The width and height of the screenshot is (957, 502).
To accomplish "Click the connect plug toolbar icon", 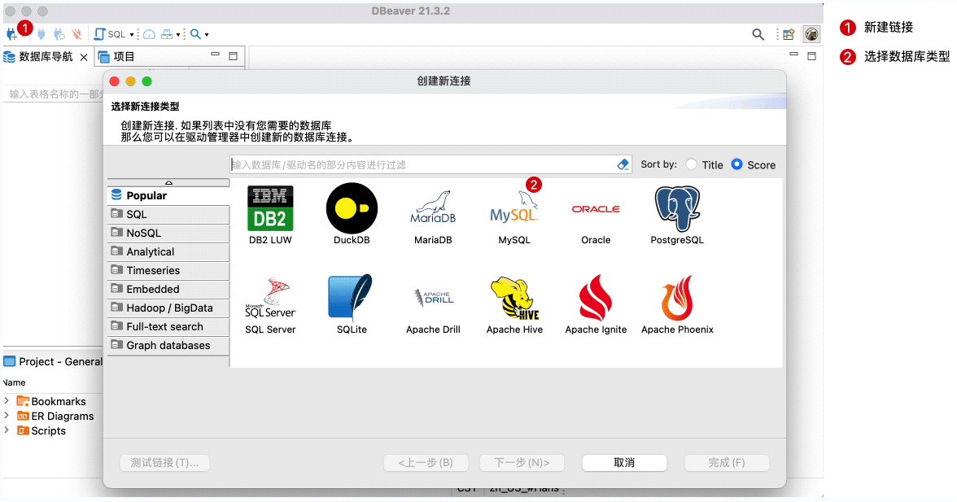I will [42, 34].
